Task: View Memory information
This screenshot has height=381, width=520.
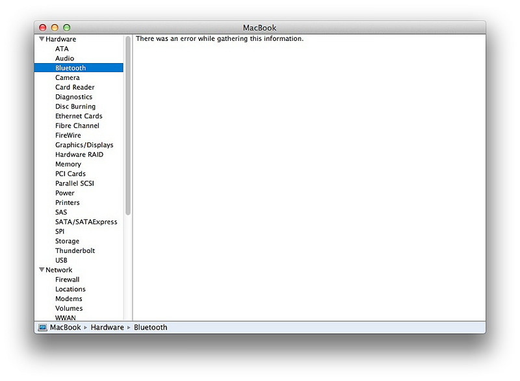Action: (x=68, y=164)
